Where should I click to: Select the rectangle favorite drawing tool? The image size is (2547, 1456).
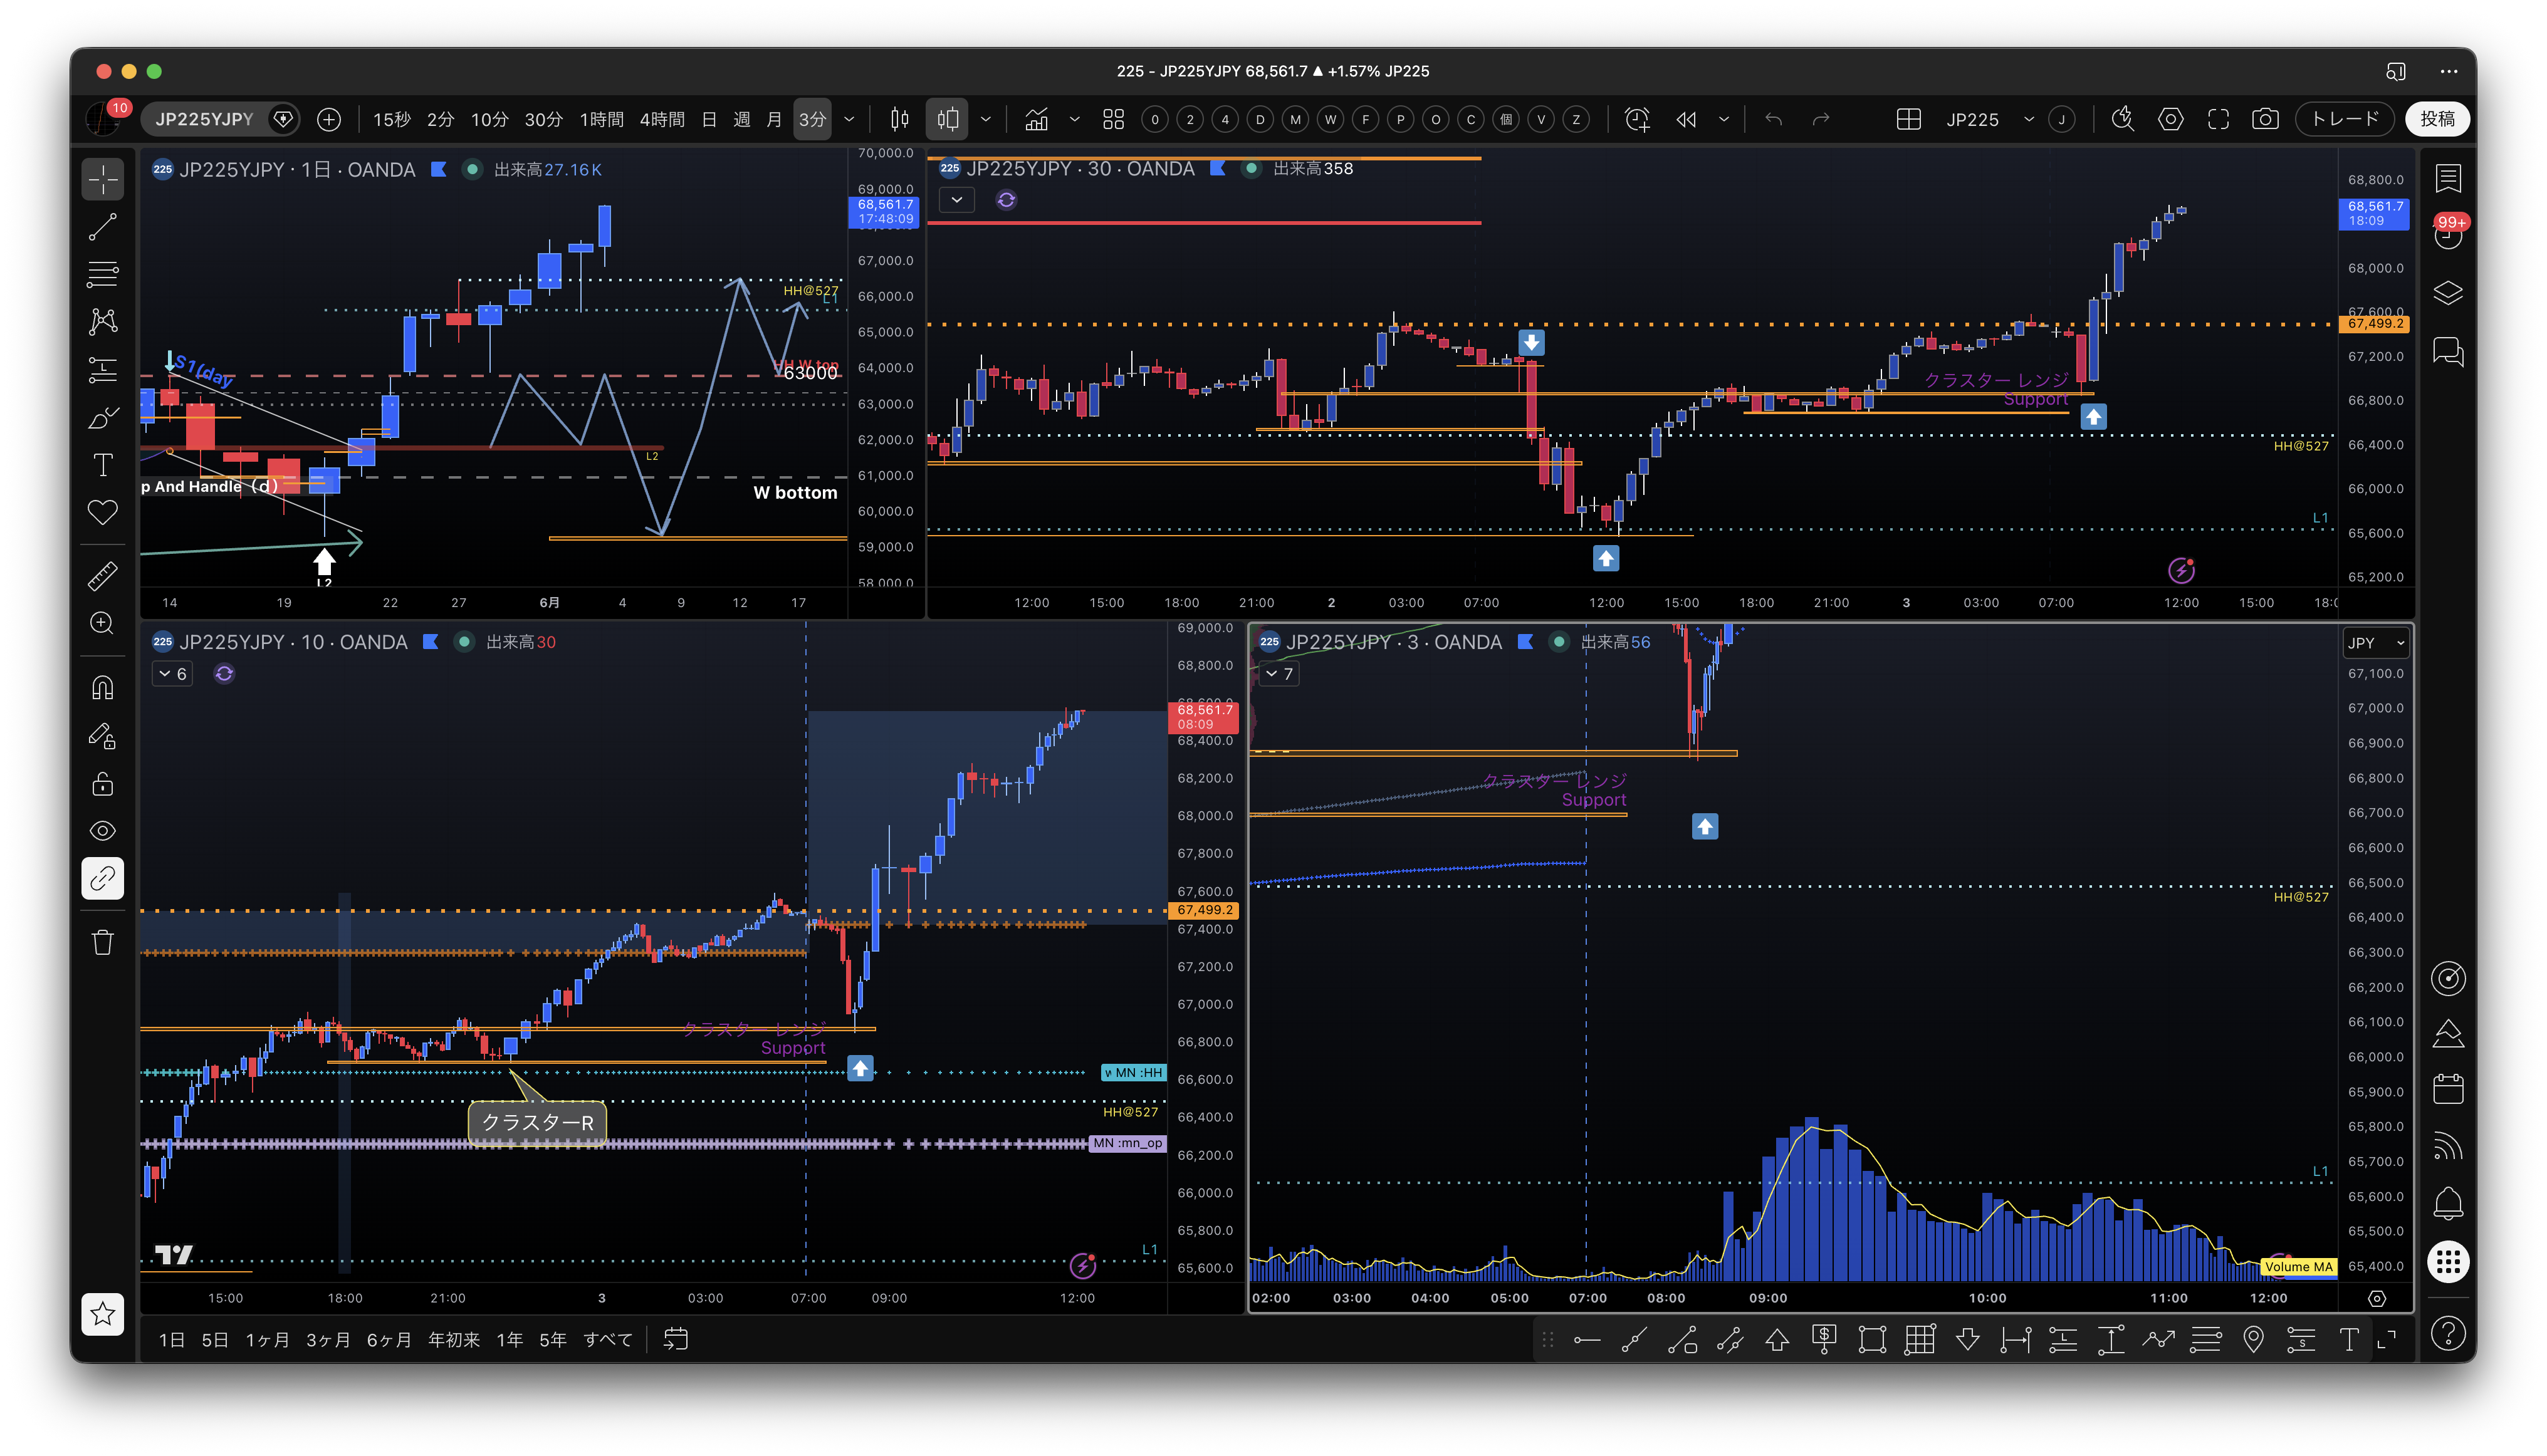click(x=1872, y=1339)
